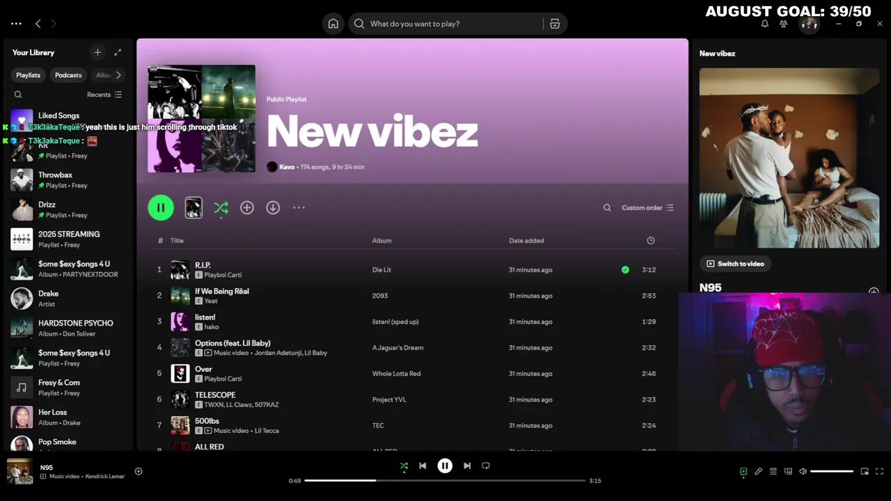Expand Your Library with the arrows icon

click(x=118, y=52)
